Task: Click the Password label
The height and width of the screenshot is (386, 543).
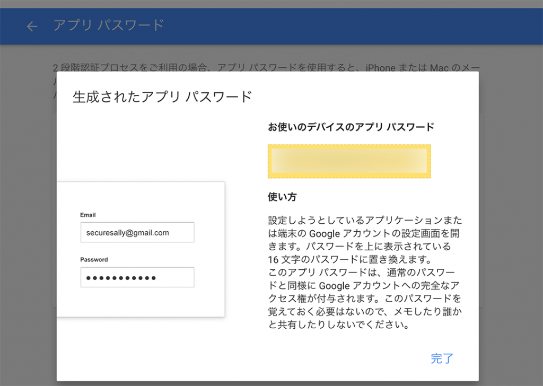Action: (x=94, y=260)
